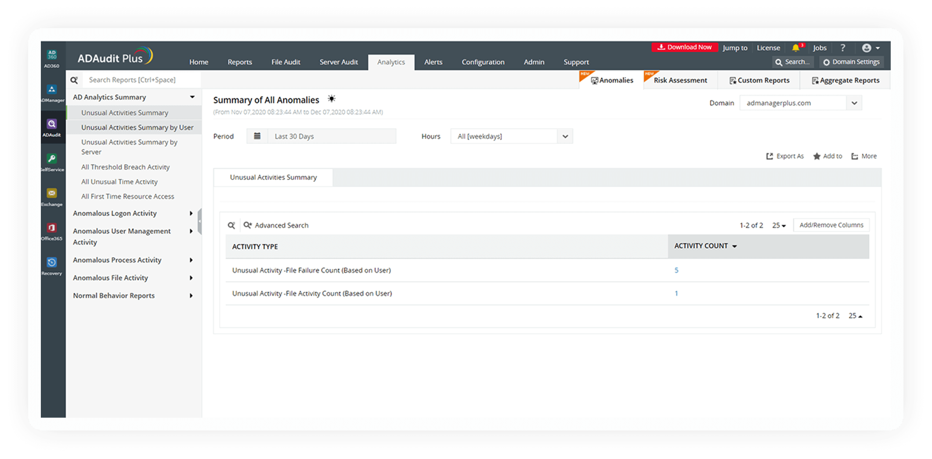Open the AD360 app icon
Screen dimensions: 932x459
[52, 58]
